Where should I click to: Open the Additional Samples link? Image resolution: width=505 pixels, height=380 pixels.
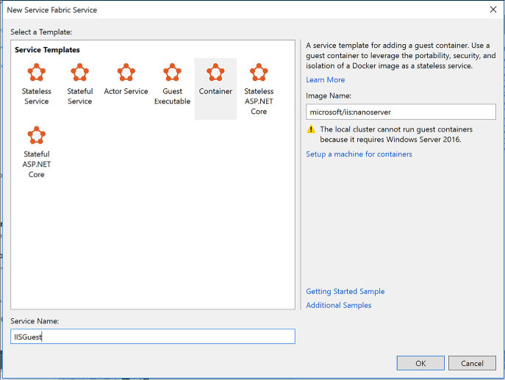coord(338,305)
